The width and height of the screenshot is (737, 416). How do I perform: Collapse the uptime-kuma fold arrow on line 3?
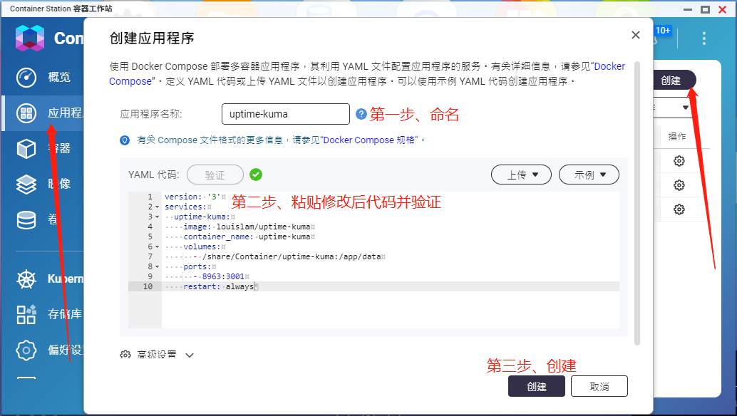coord(157,217)
